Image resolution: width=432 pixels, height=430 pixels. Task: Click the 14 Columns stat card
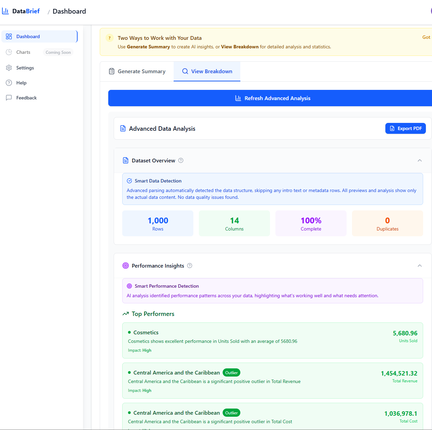235,223
